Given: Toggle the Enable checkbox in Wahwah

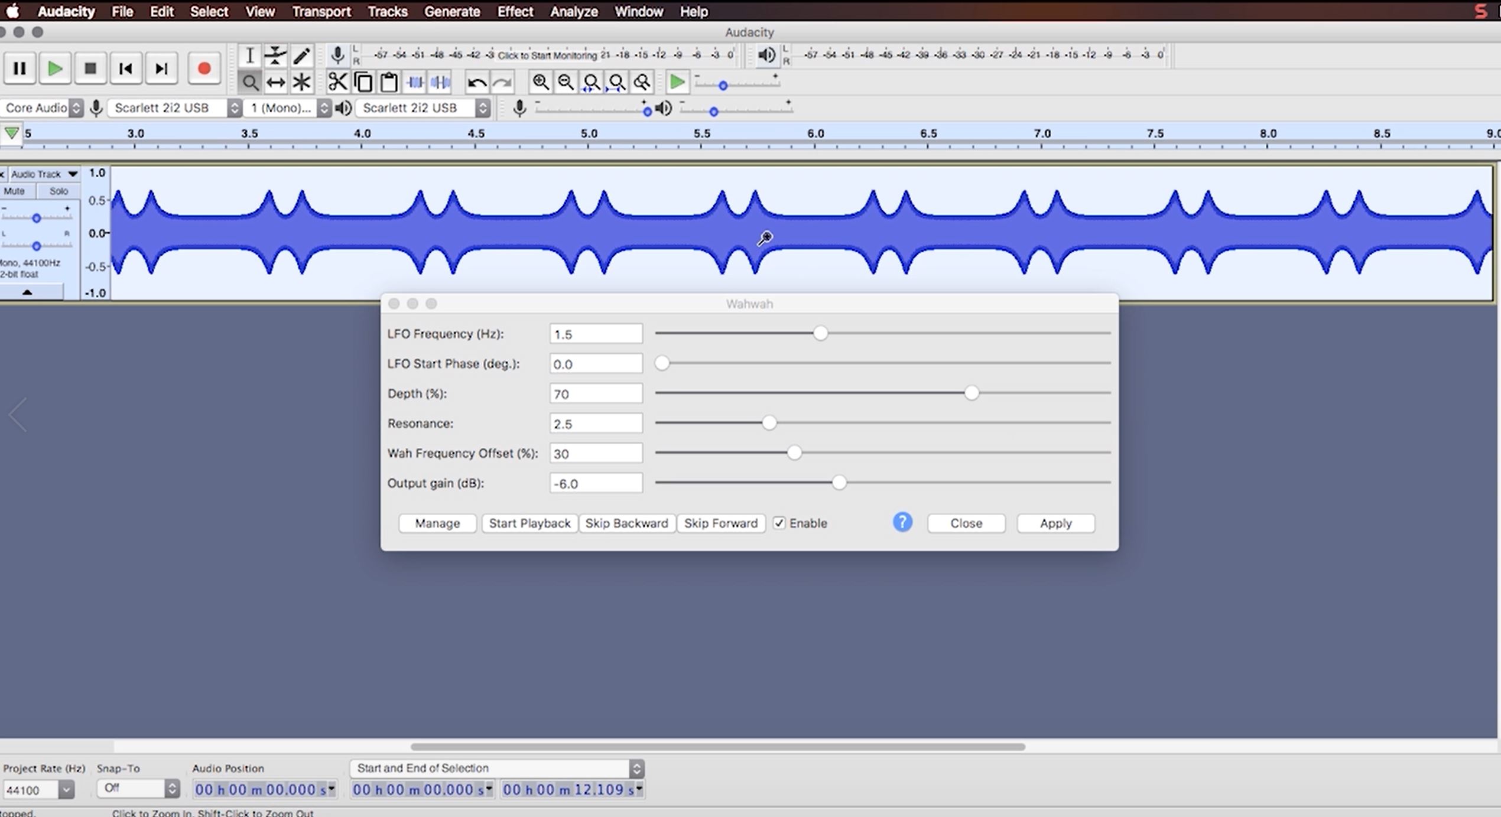Looking at the screenshot, I should pyautogui.click(x=779, y=523).
